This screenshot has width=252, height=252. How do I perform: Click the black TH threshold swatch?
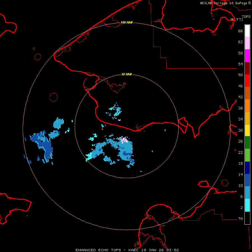[x=247, y=218]
